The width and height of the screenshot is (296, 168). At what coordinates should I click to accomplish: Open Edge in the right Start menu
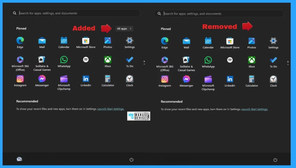tap(164, 43)
